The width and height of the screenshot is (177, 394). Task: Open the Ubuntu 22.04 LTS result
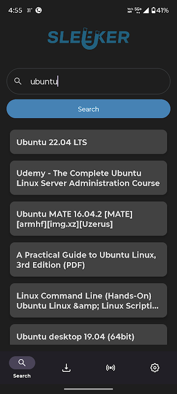coord(88,142)
